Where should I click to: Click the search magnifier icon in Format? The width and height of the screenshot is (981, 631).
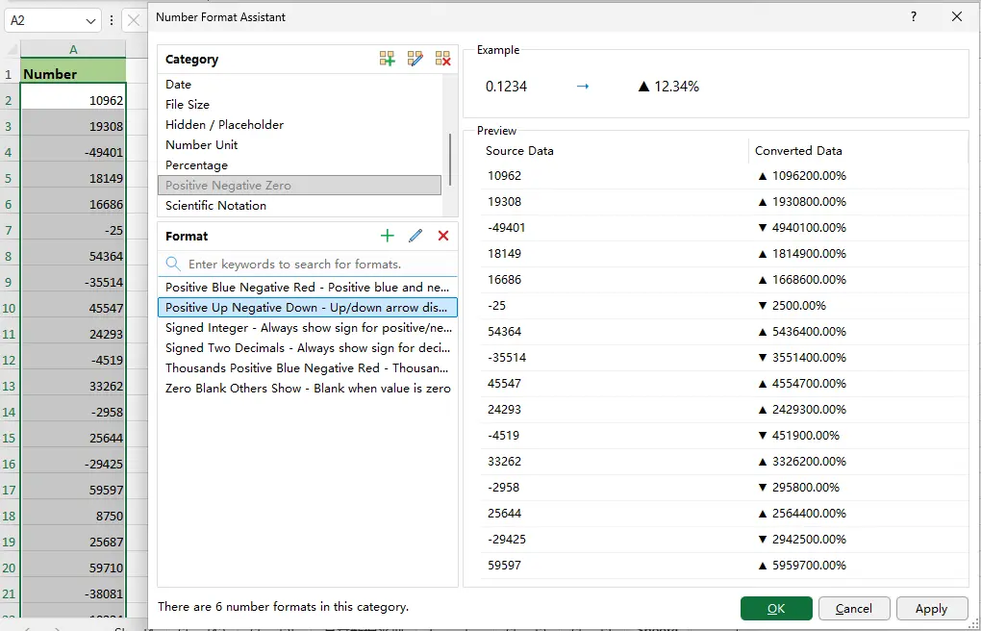tap(173, 264)
